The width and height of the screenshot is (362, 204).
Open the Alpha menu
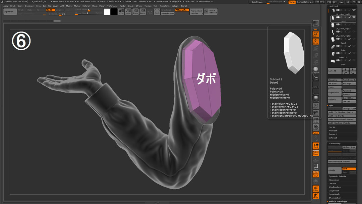pos(6,6)
